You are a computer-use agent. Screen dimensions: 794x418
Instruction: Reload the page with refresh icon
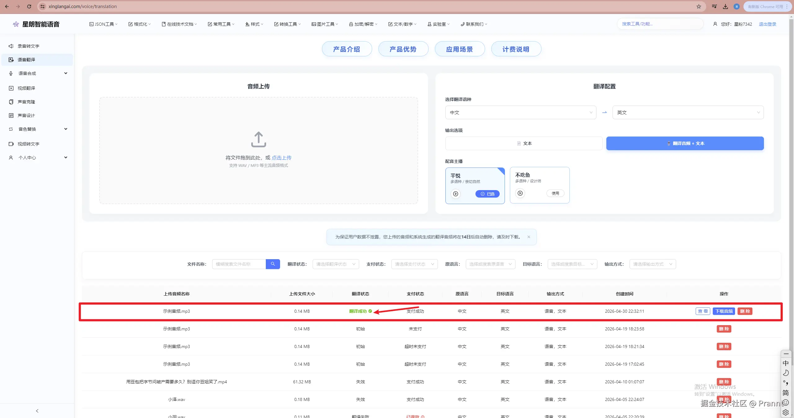(x=29, y=6)
